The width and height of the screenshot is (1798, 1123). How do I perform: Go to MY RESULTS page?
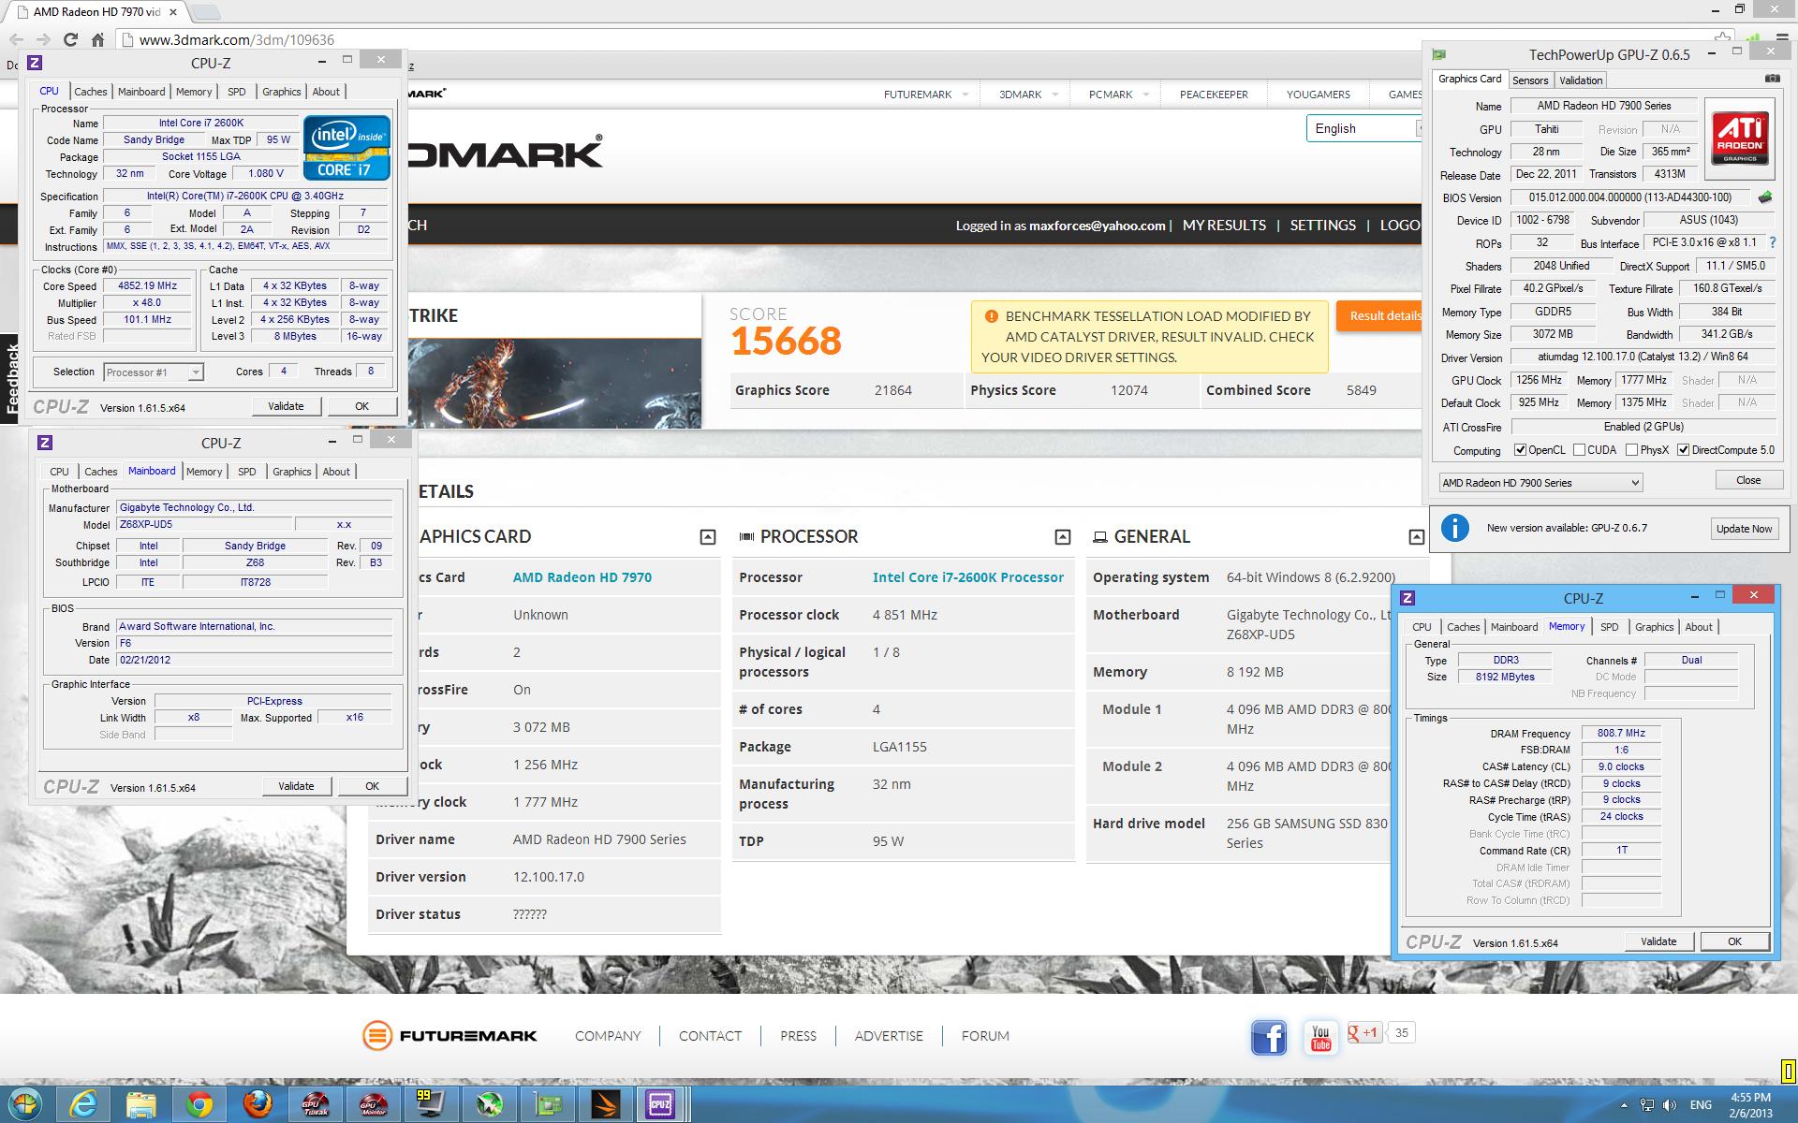(1224, 226)
